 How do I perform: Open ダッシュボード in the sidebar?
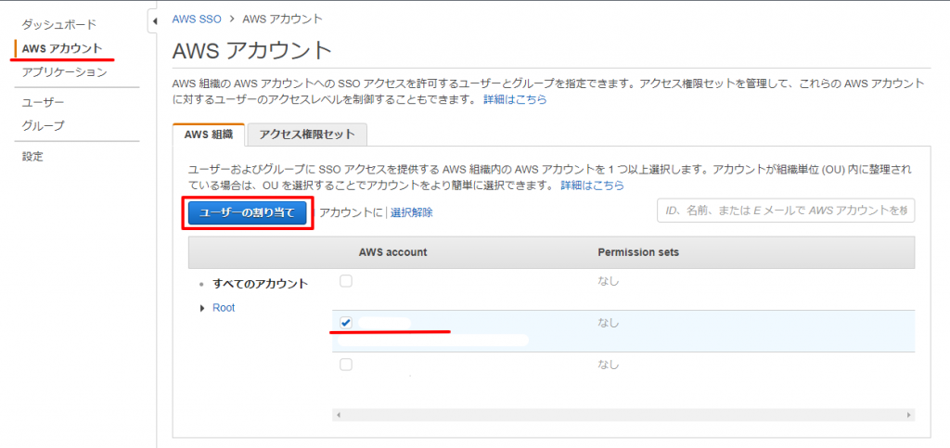pos(58,25)
